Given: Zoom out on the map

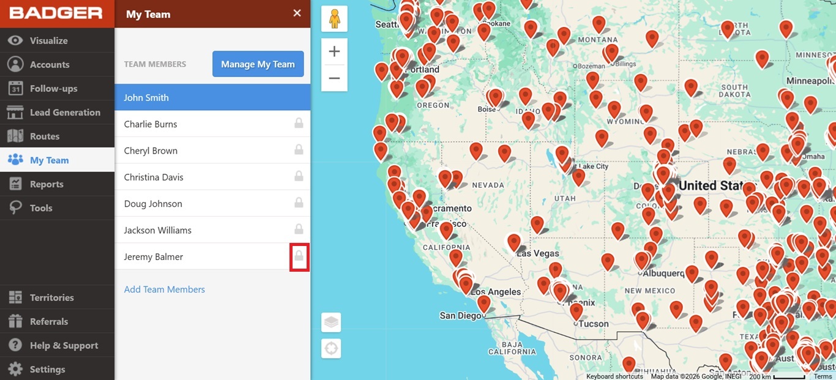Looking at the screenshot, I should click(334, 78).
